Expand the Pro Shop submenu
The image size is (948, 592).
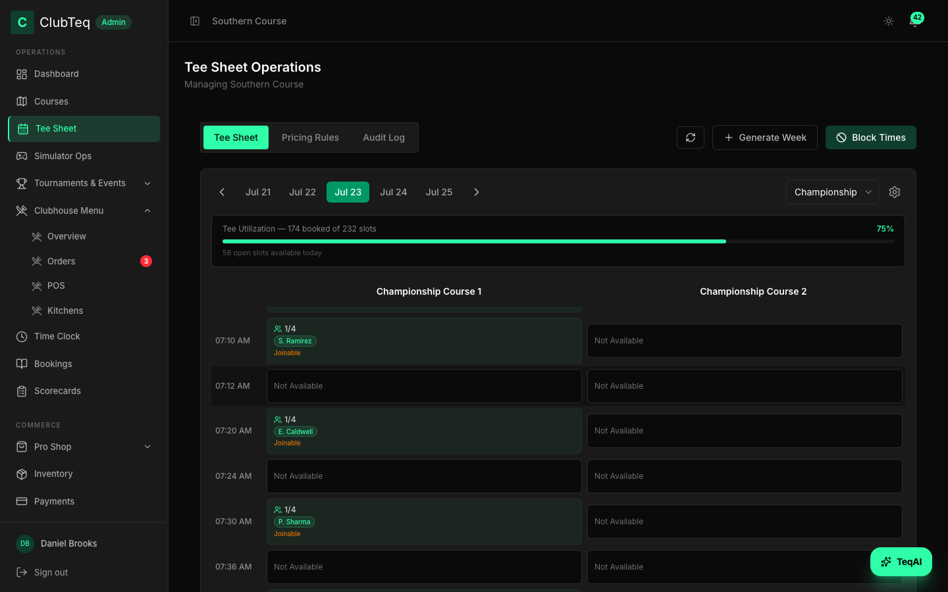84,447
